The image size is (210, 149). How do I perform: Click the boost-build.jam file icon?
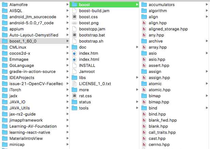point(74,11)
